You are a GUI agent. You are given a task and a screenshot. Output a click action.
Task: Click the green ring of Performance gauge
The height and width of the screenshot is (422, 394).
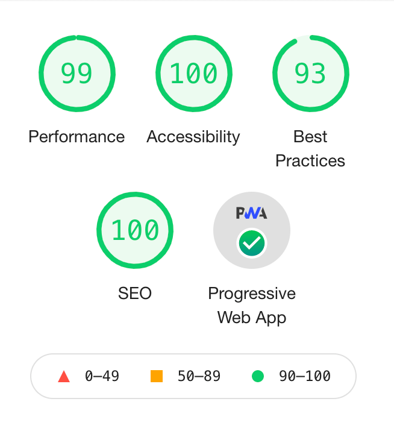click(41, 74)
